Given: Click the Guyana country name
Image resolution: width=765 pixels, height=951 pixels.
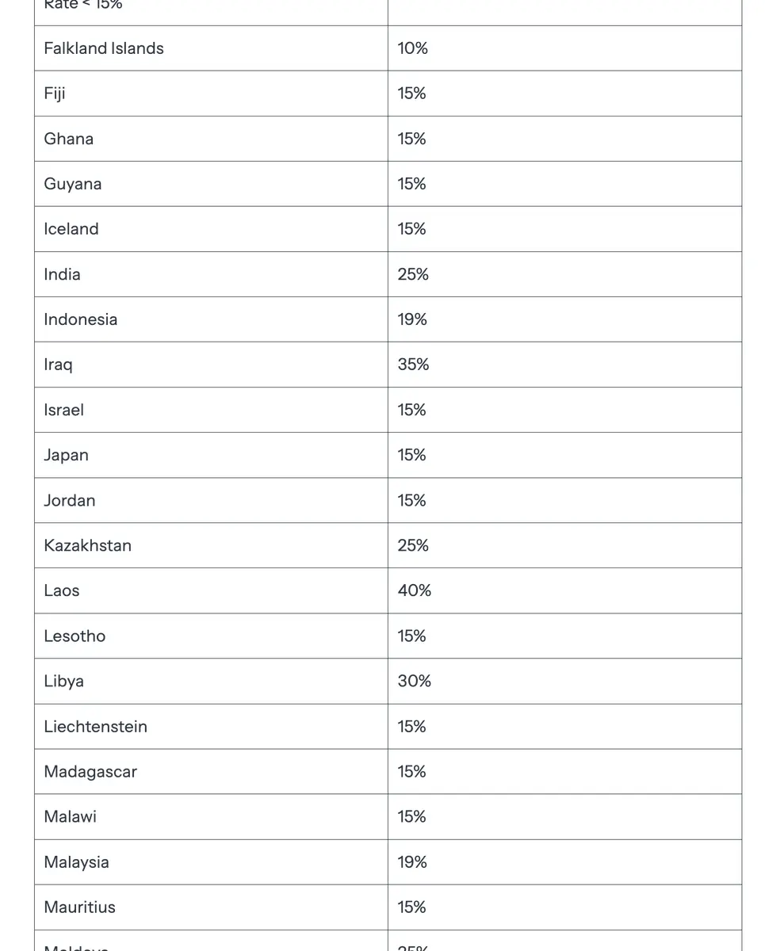Looking at the screenshot, I should 73,184.
